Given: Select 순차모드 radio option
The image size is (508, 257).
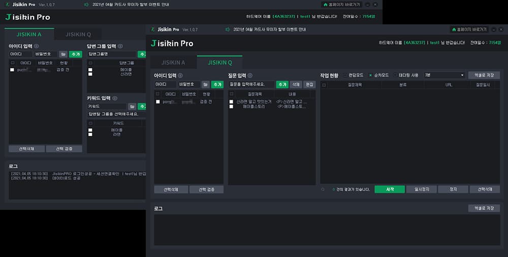Looking at the screenshot, I should tap(371, 76).
